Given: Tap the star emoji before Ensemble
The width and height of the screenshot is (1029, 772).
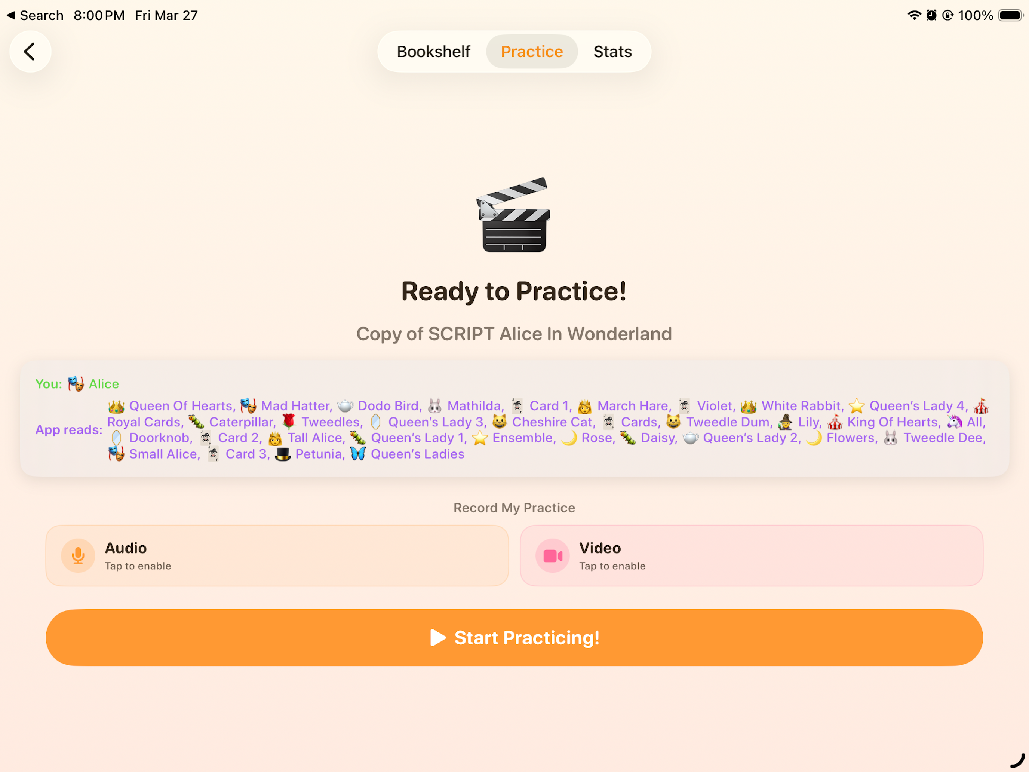Looking at the screenshot, I should click(480, 438).
